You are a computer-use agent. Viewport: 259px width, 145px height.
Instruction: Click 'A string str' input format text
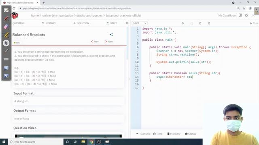pos(21,101)
